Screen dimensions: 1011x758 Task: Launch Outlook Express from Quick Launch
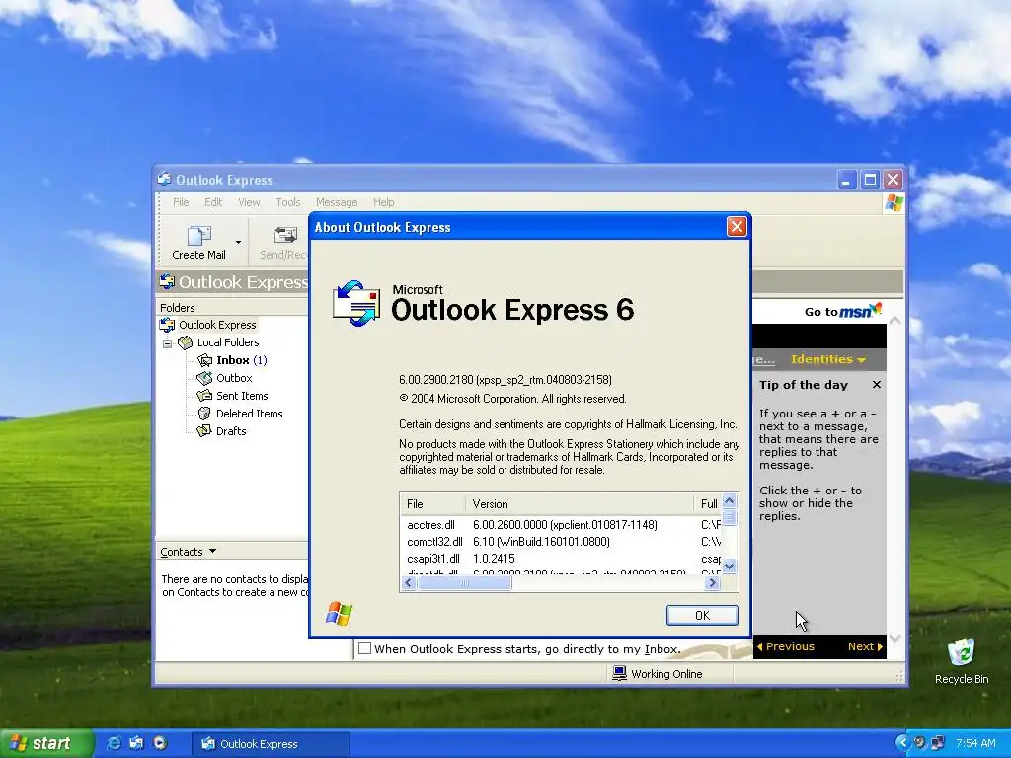click(x=136, y=743)
